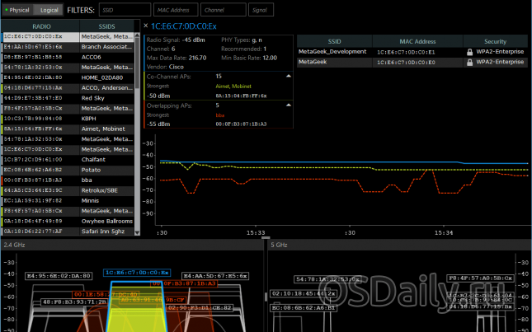532x332 pixels.
Task: Collapse the Overlapping APs section
Action: (289, 105)
